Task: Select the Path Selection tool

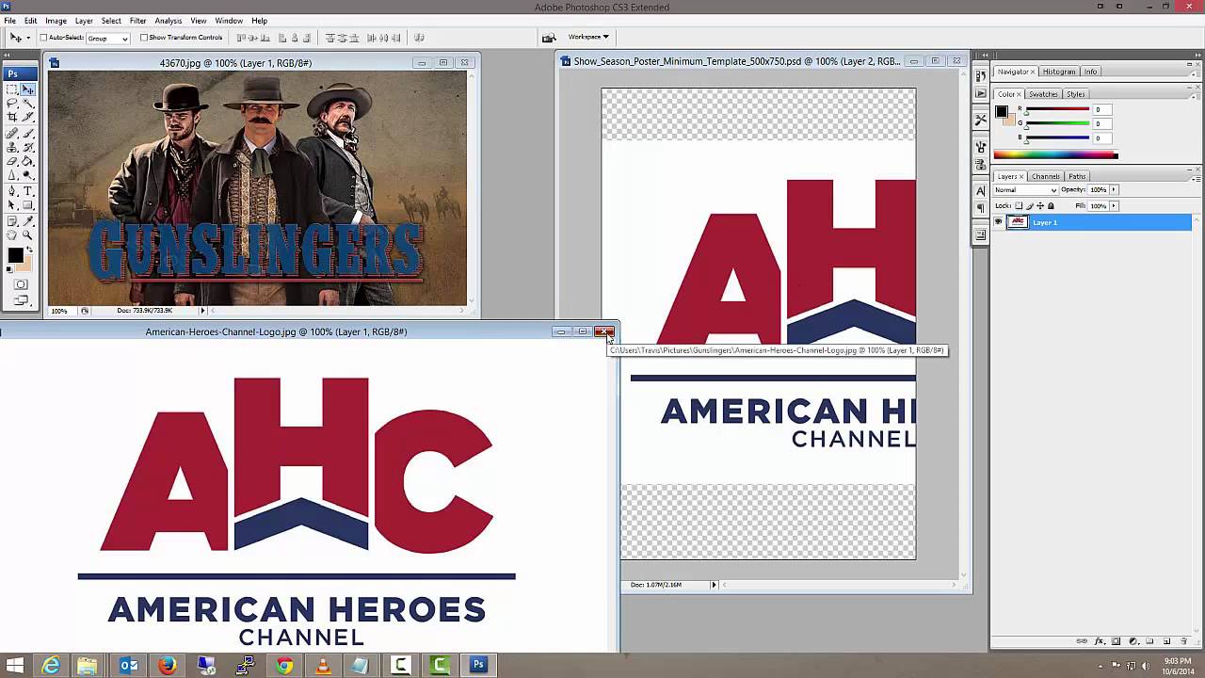Action: coord(12,204)
